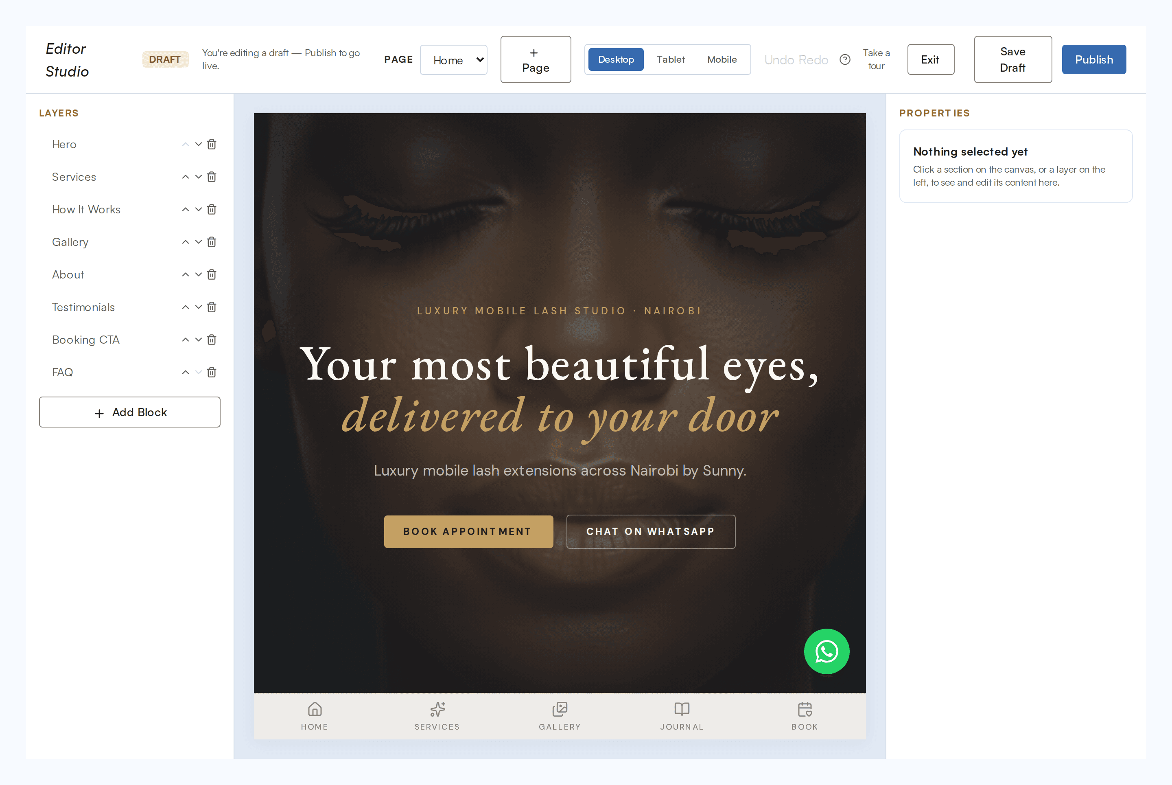Open the help question-mark icon

845,59
